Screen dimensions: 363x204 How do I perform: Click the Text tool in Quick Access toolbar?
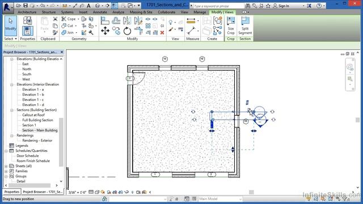[x=88, y=6]
